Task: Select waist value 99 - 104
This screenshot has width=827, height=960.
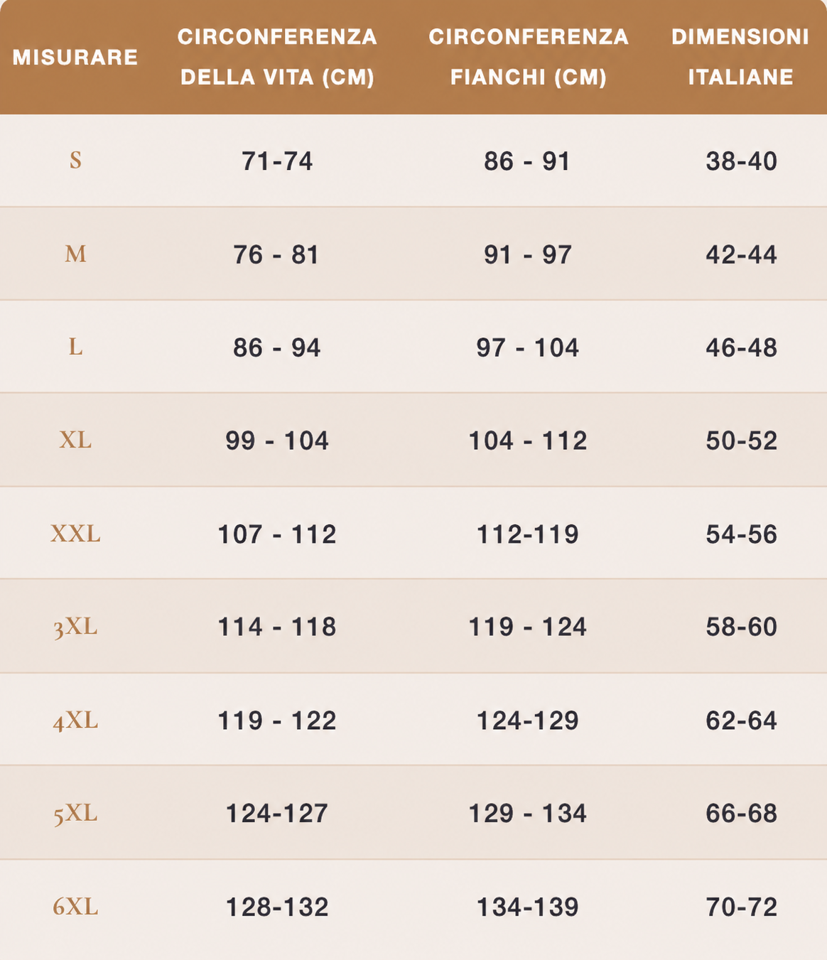Action: pos(277,441)
